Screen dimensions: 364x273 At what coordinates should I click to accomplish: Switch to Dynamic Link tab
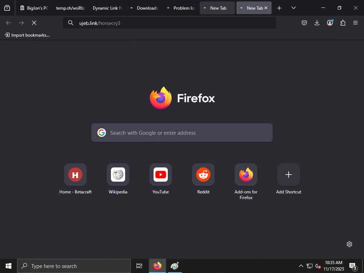pos(107,8)
